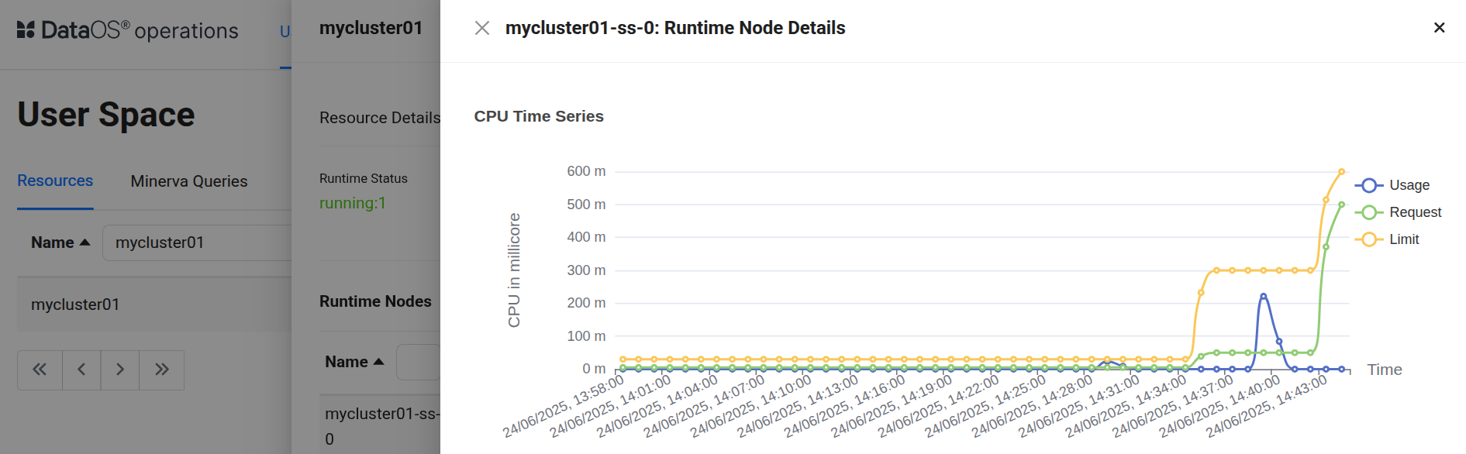
Task: Open mycluster01-ss-0 runtime node row
Action: pyautogui.click(x=381, y=425)
